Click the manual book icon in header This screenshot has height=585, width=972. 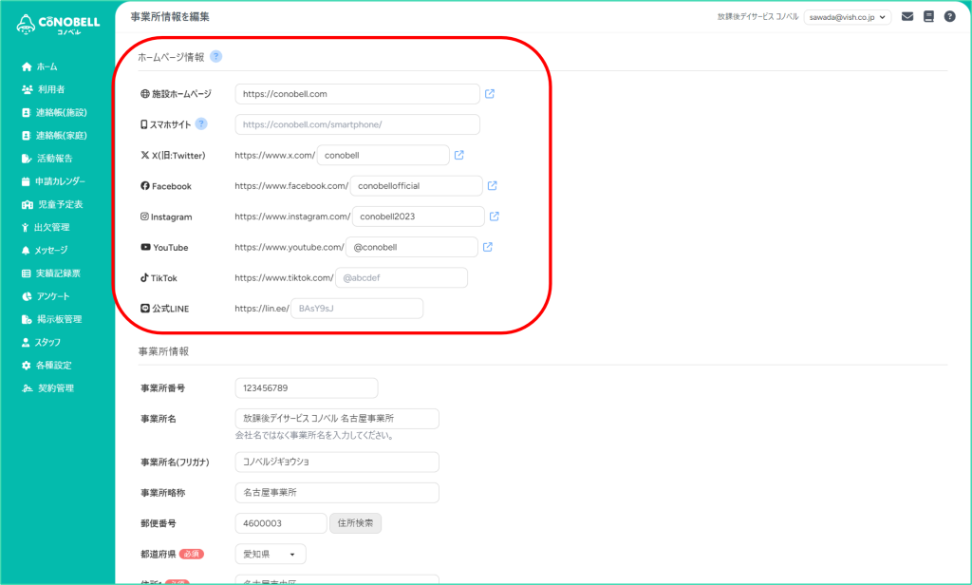pyautogui.click(x=928, y=17)
